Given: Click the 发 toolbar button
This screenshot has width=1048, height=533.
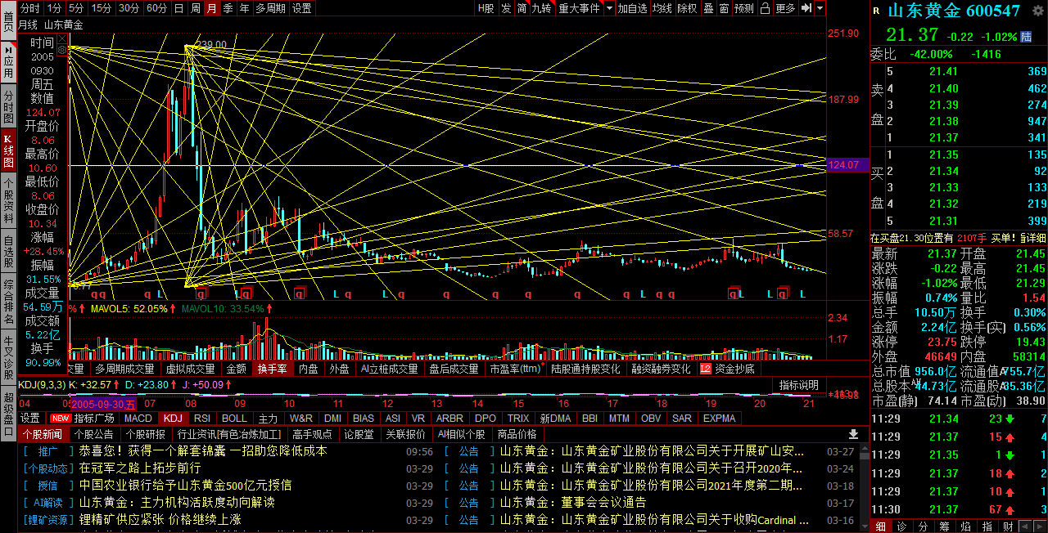Looking at the screenshot, I should [506, 8].
